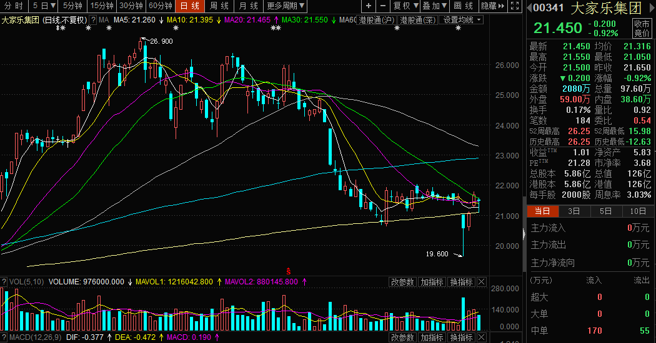Viewport: 656px width, 343px height.
Task: Click 换指标 button in MACD panel
Action: [x=461, y=337]
